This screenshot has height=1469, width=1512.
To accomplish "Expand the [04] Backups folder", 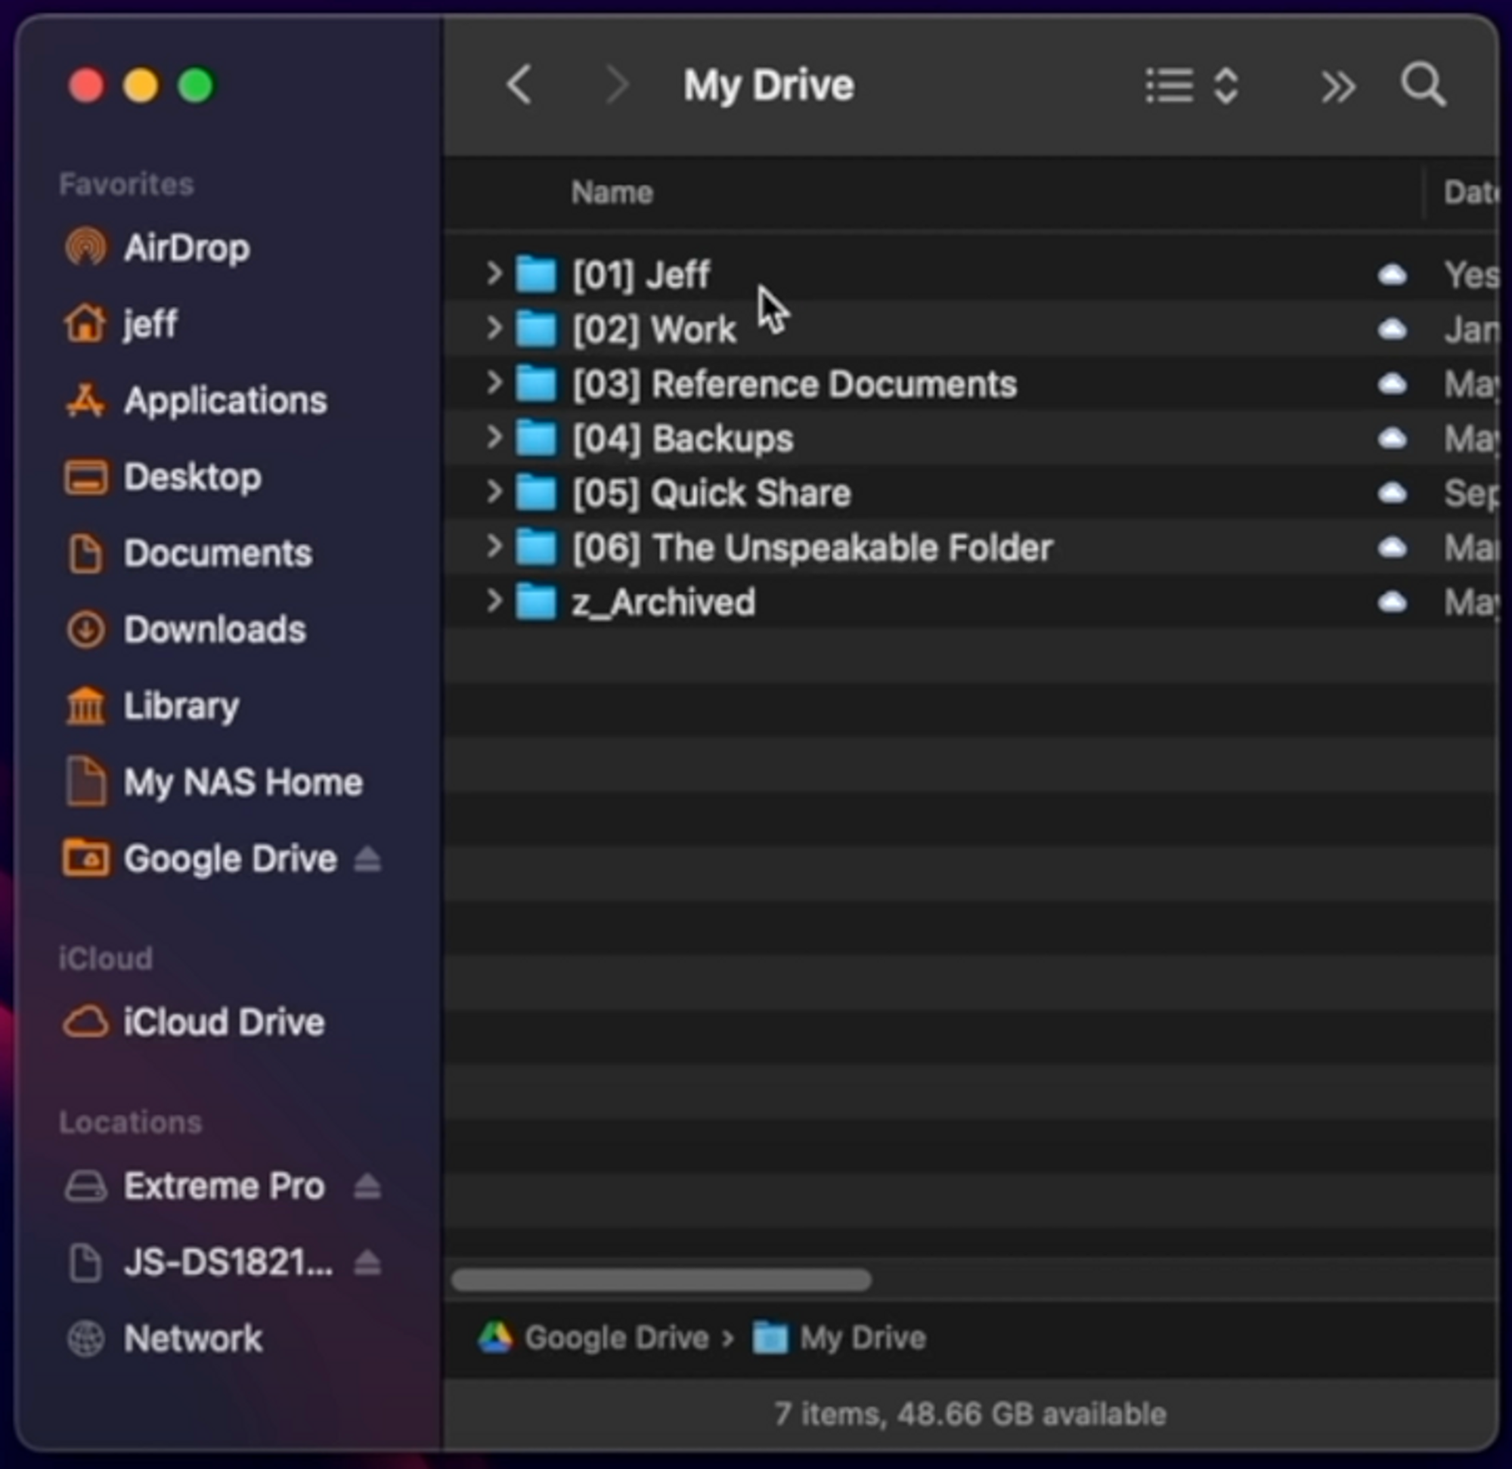I will 494,438.
